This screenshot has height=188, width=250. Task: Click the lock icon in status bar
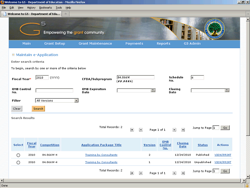tap(247, 186)
